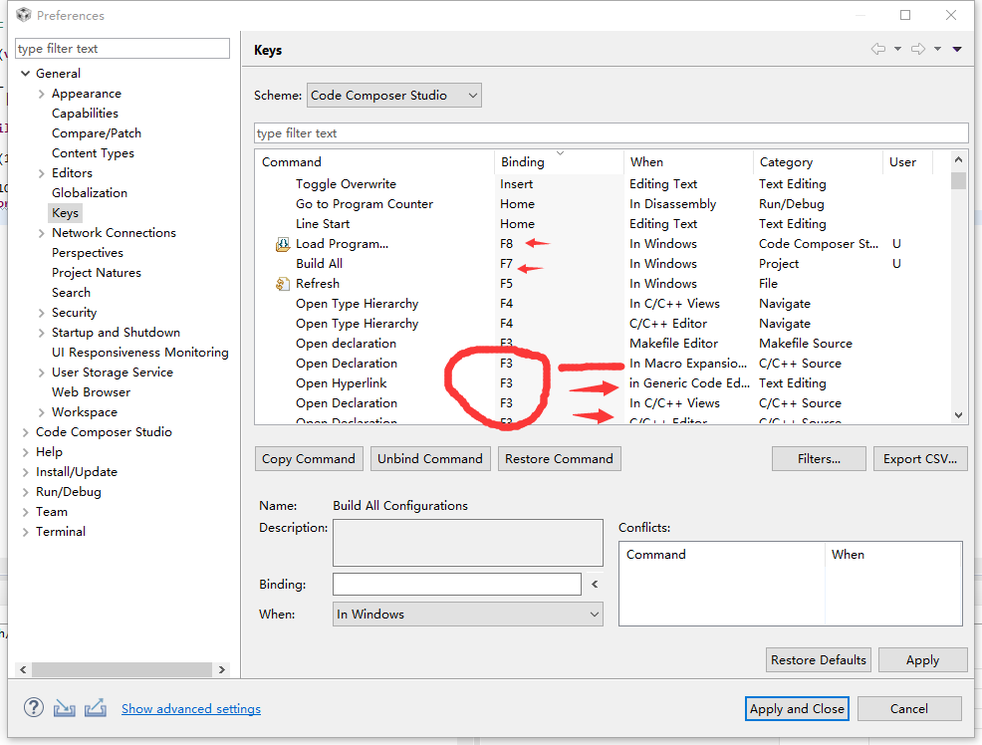The image size is (982, 745).
Task: Click the tree horizontal scroll right arrow
Action: (x=222, y=670)
